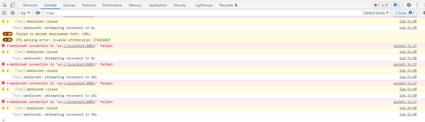Open the Default levels dropdown
The height and width of the screenshot is (122, 425).
click(376, 13)
